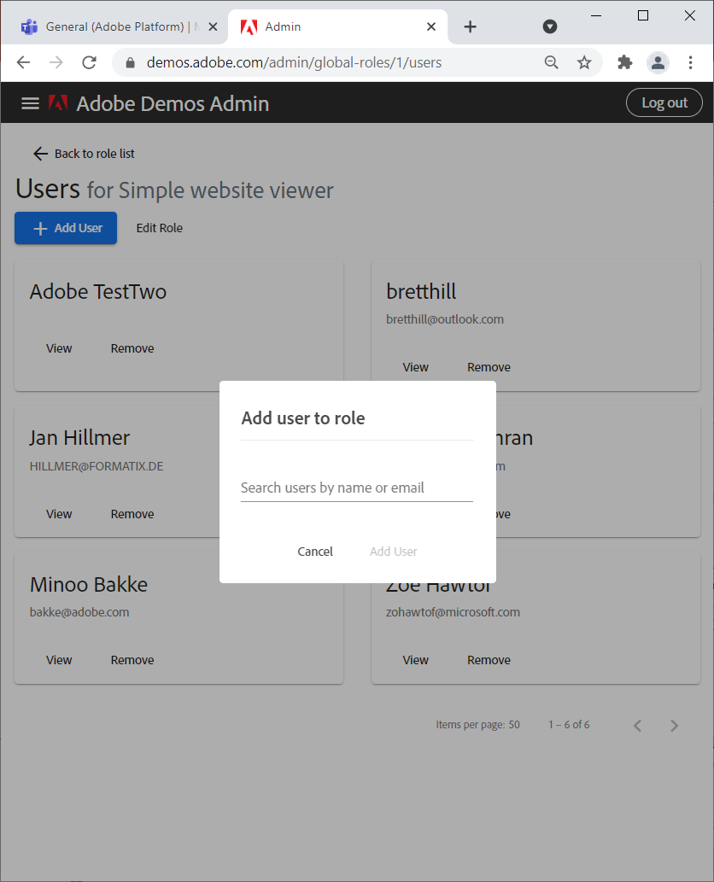Bookmark this page with the star icon
714x882 pixels.
pyautogui.click(x=584, y=62)
